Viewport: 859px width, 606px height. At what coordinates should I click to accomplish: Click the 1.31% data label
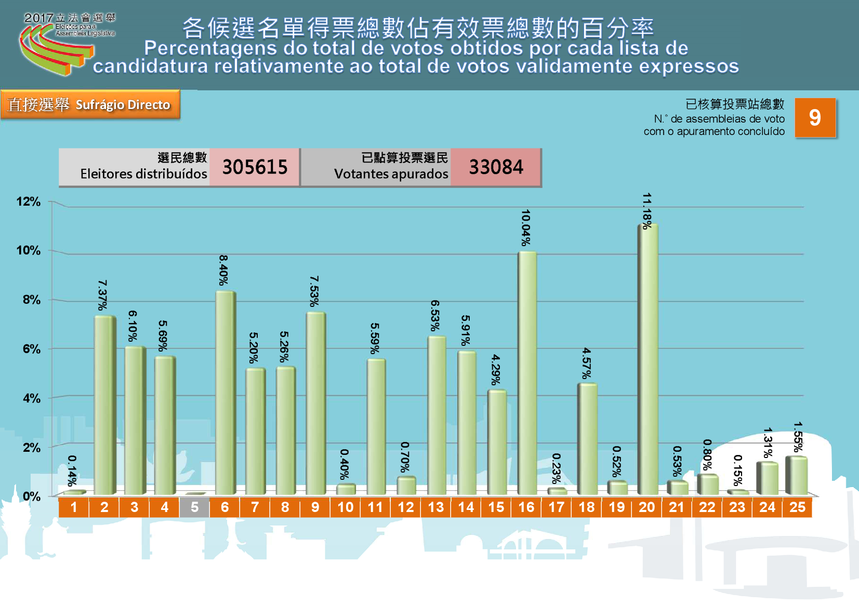768,443
